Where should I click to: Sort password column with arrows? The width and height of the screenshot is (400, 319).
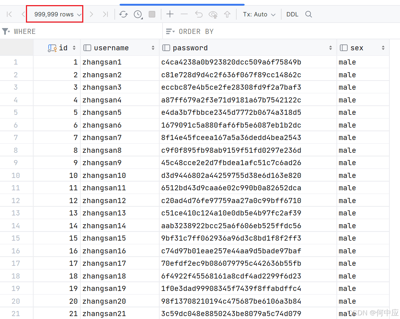331,48
